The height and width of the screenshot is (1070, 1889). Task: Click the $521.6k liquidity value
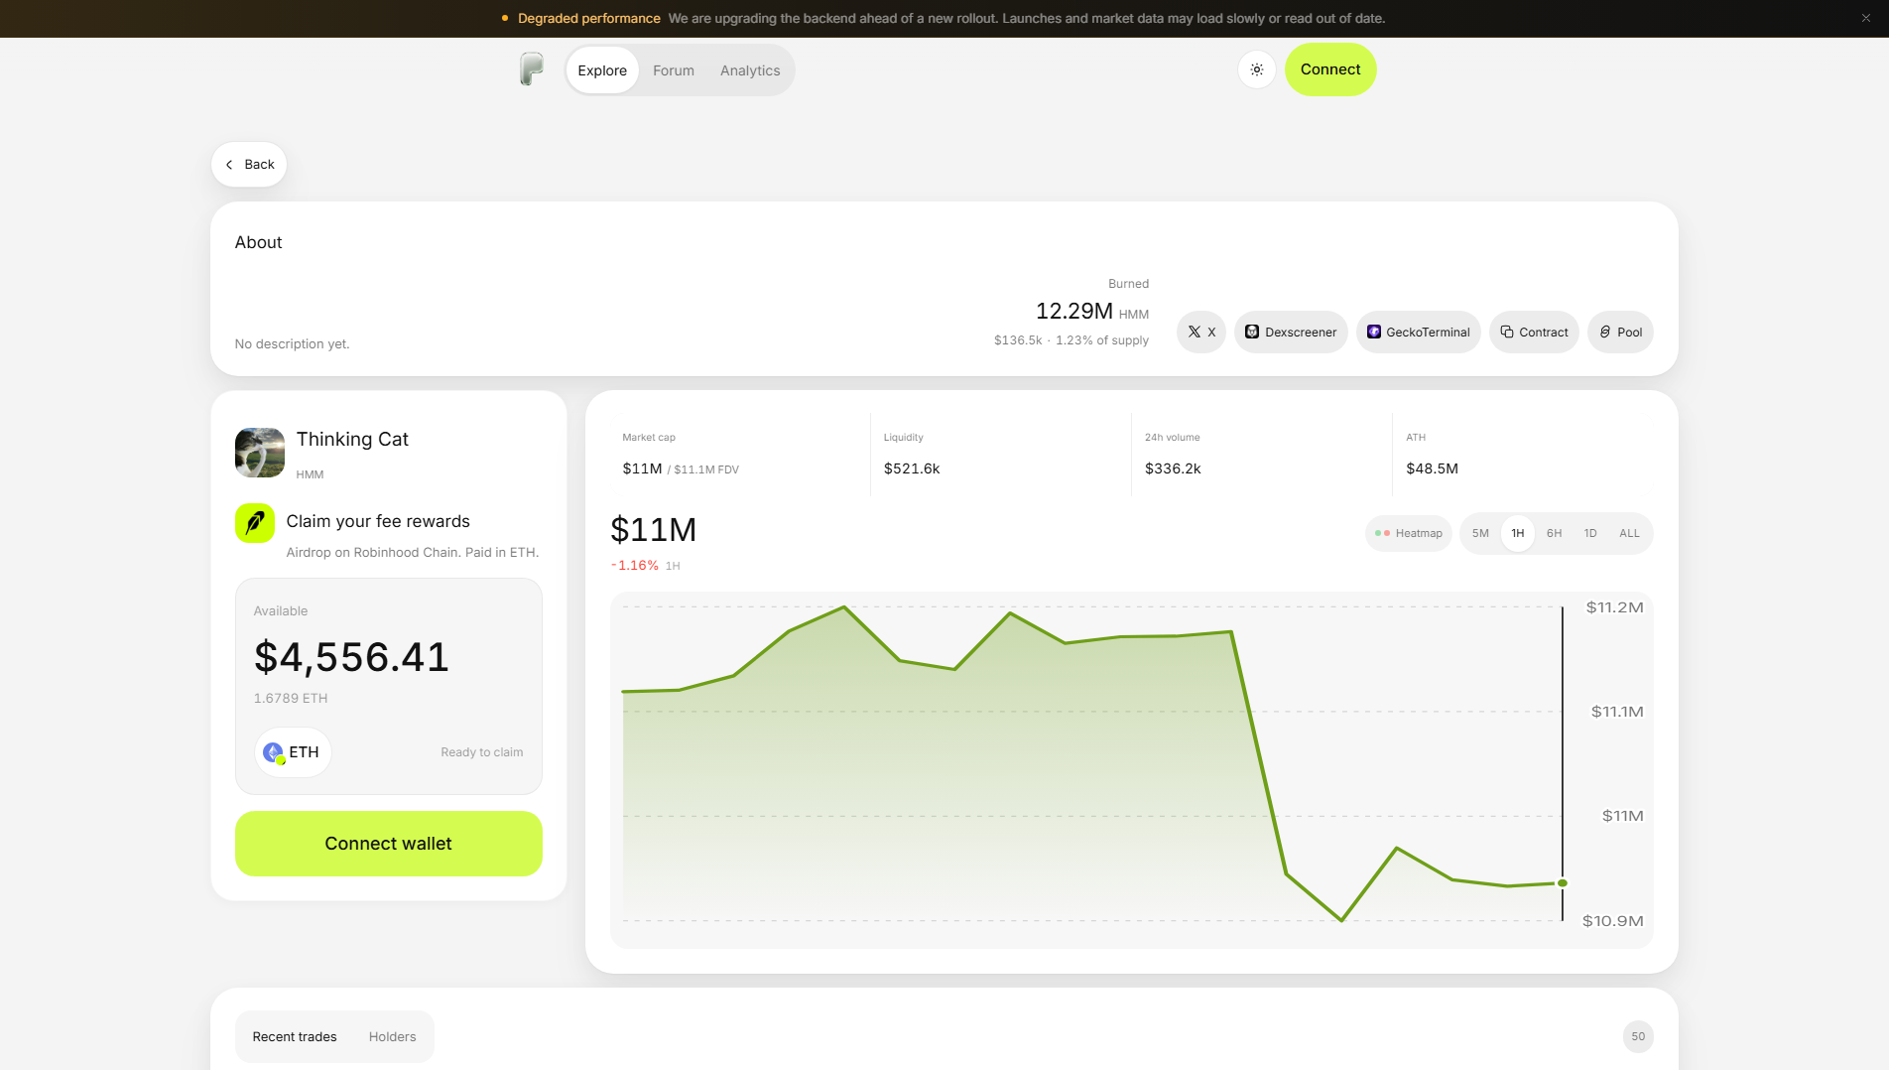pyautogui.click(x=912, y=468)
